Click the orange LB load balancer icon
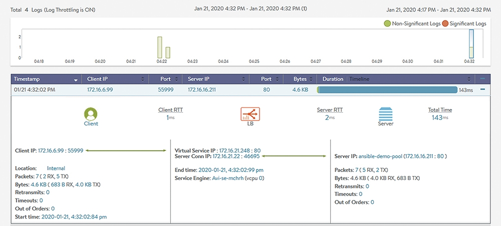The height and width of the screenshot is (226, 501). (250, 114)
